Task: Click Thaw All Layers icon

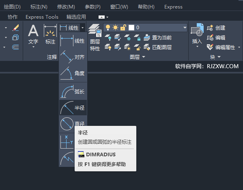Action: pyautogui.click(x=127, y=47)
